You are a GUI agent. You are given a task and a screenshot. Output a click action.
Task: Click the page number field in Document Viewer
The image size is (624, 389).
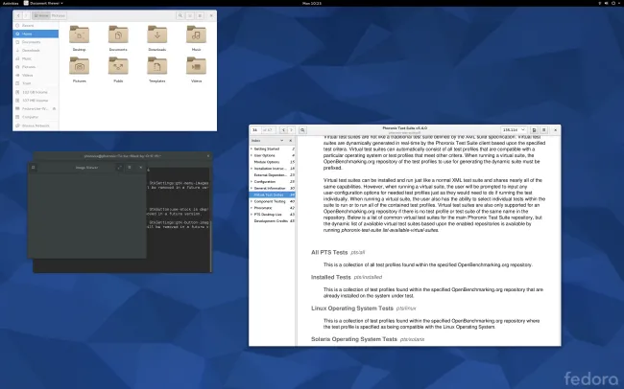point(255,130)
